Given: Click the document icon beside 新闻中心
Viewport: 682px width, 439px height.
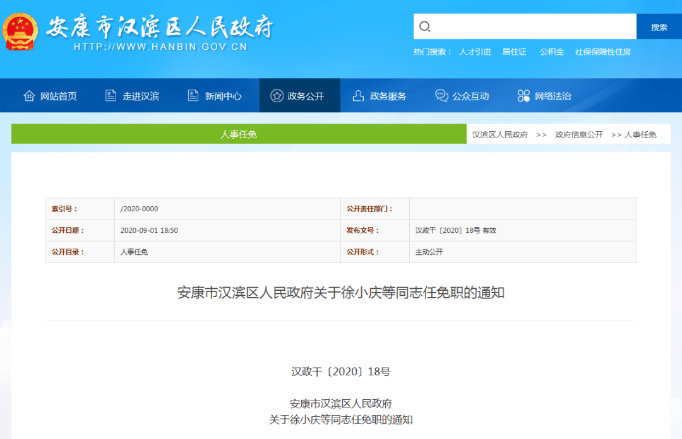Looking at the screenshot, I should pos(193,96).
